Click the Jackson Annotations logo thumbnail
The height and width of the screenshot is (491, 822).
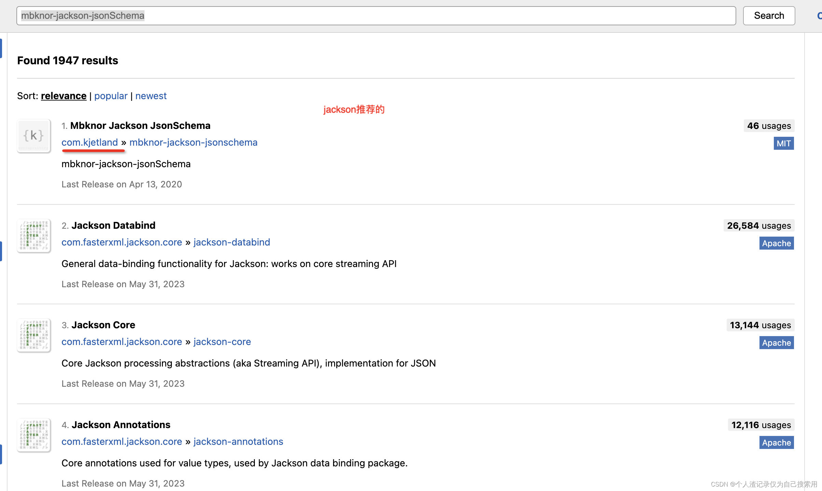tap(33, 435)
